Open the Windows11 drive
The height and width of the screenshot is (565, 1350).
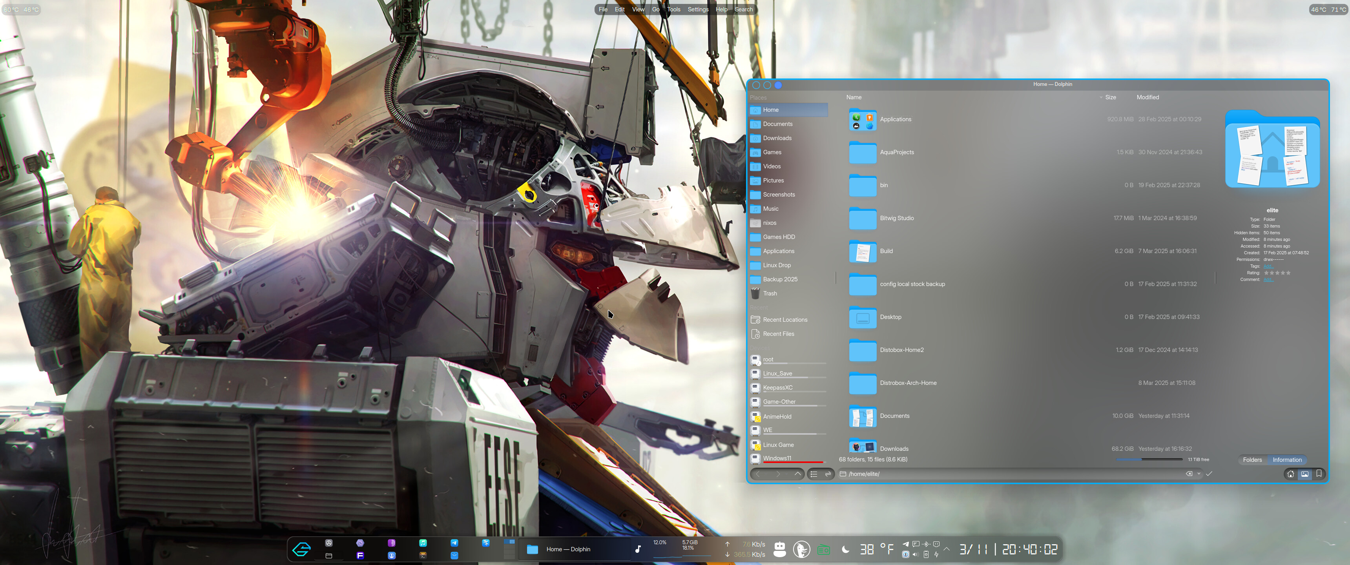point(788,459)
